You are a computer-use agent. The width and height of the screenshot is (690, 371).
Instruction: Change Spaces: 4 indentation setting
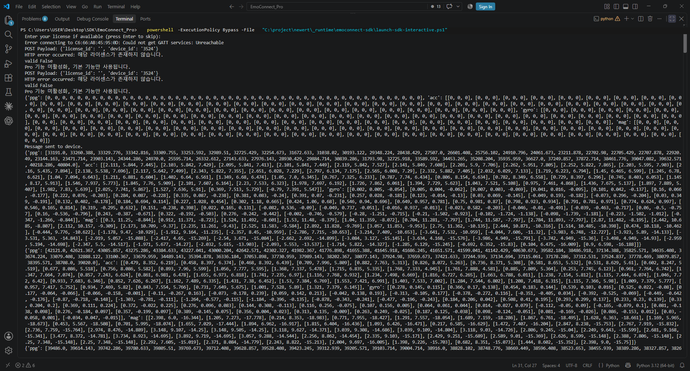[x=551, y=365]
